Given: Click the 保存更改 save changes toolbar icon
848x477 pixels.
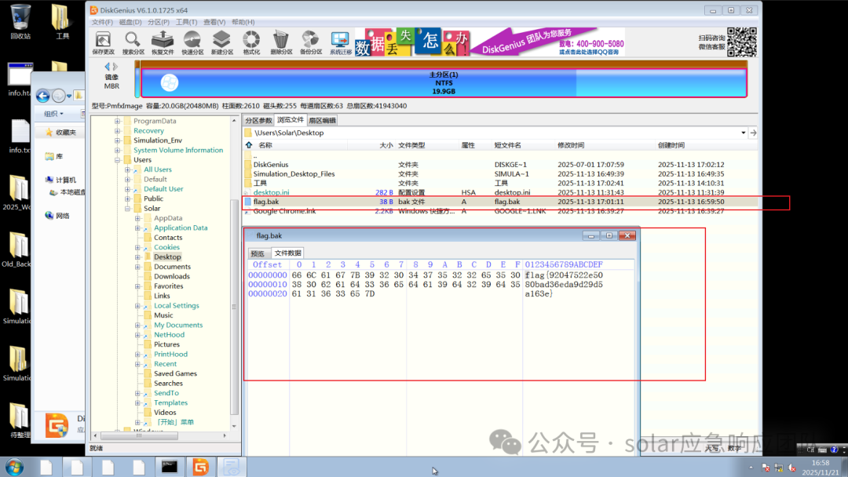Looking at the screenshot, I should click(x=103, y=42).
